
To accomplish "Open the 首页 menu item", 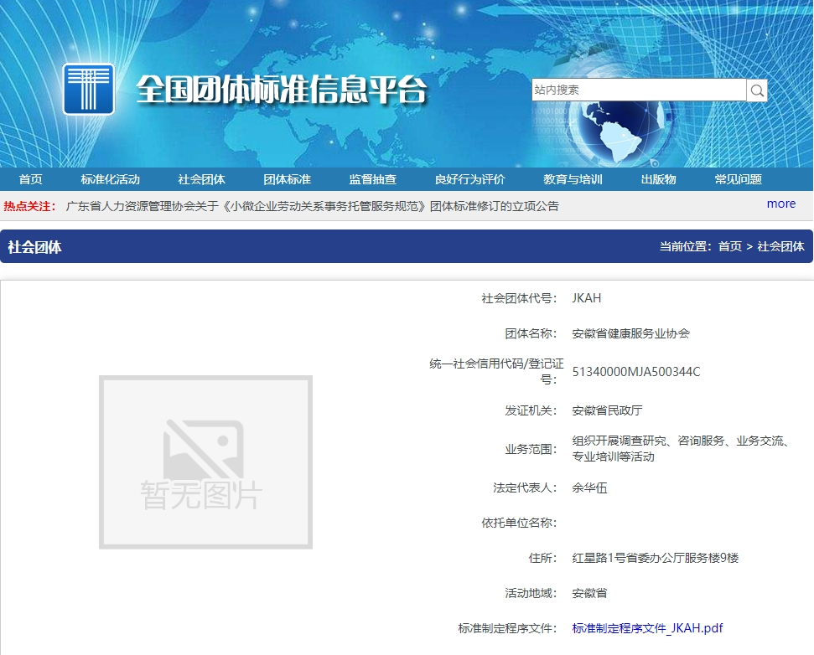I will (31, 179).
